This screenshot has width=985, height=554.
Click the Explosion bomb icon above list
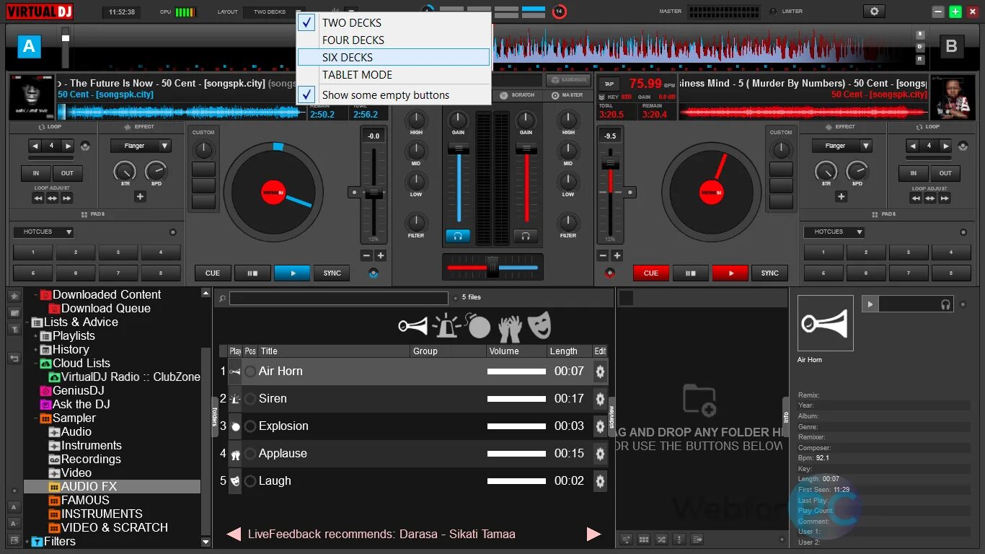[478, 327]
